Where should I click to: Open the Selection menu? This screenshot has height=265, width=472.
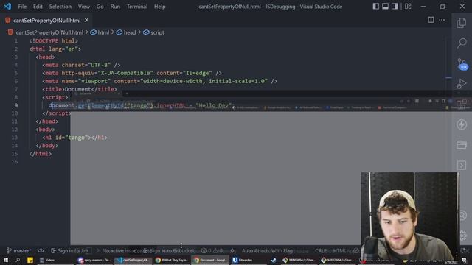[x=60, y=7]
